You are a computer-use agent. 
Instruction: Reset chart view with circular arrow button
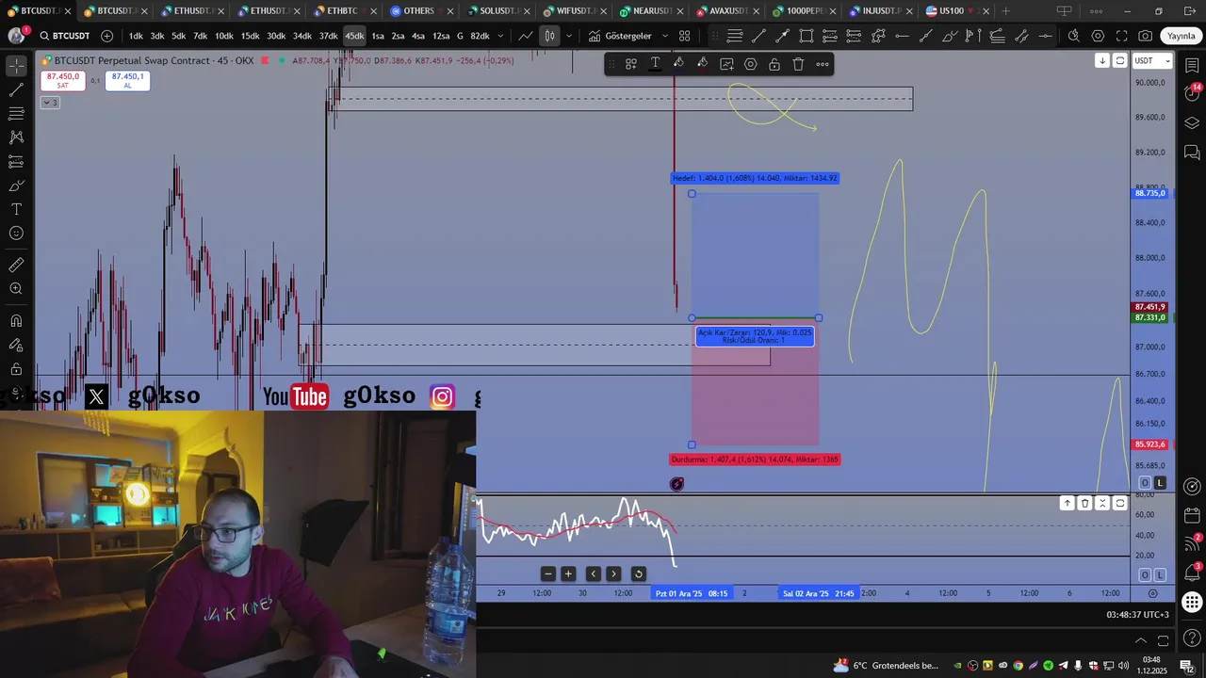638,574
